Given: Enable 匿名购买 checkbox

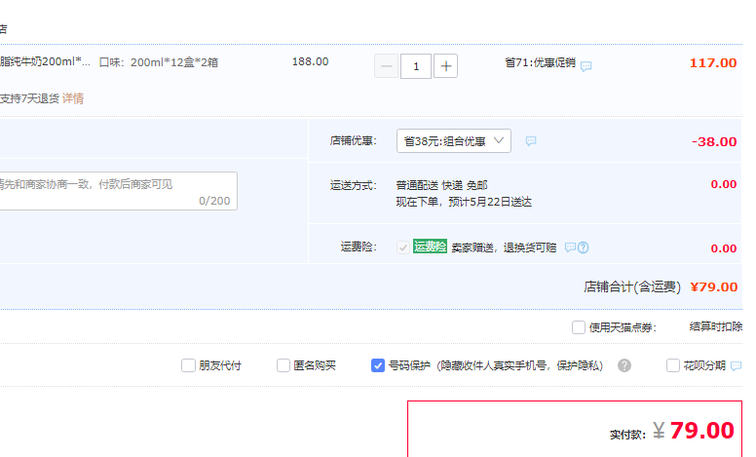Looking at the screenshot, I should point(283,365).
